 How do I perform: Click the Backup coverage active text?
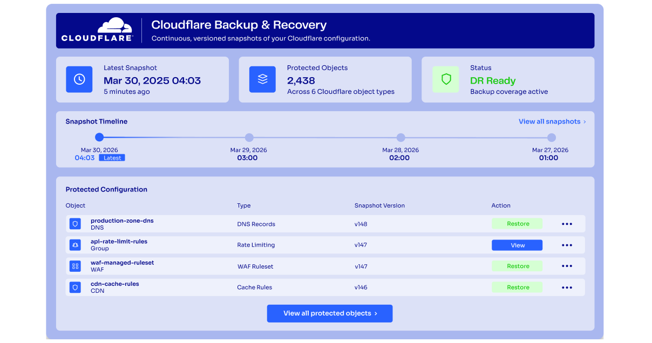[x=509, y=92]
